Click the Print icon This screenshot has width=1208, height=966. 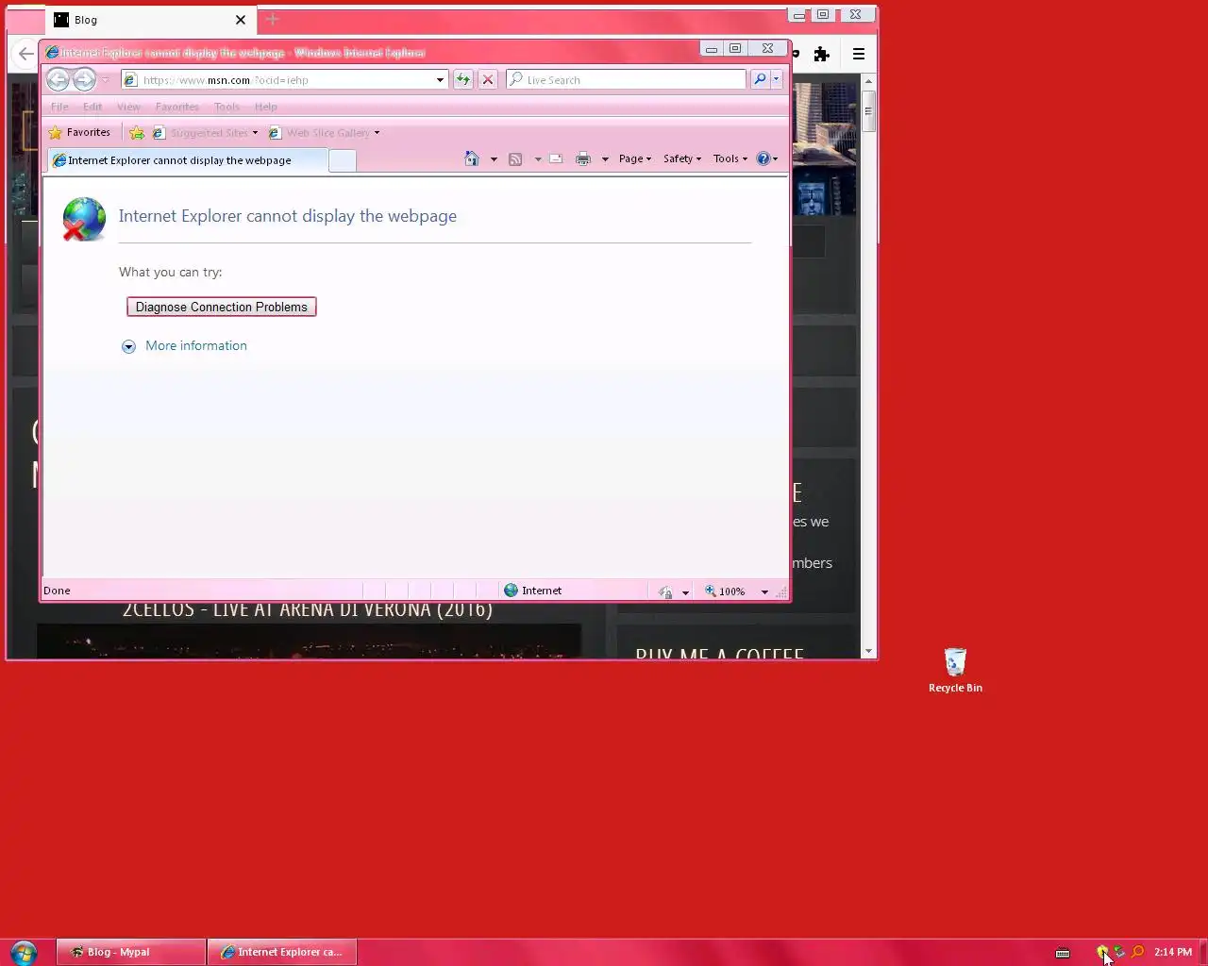point(583,159)
